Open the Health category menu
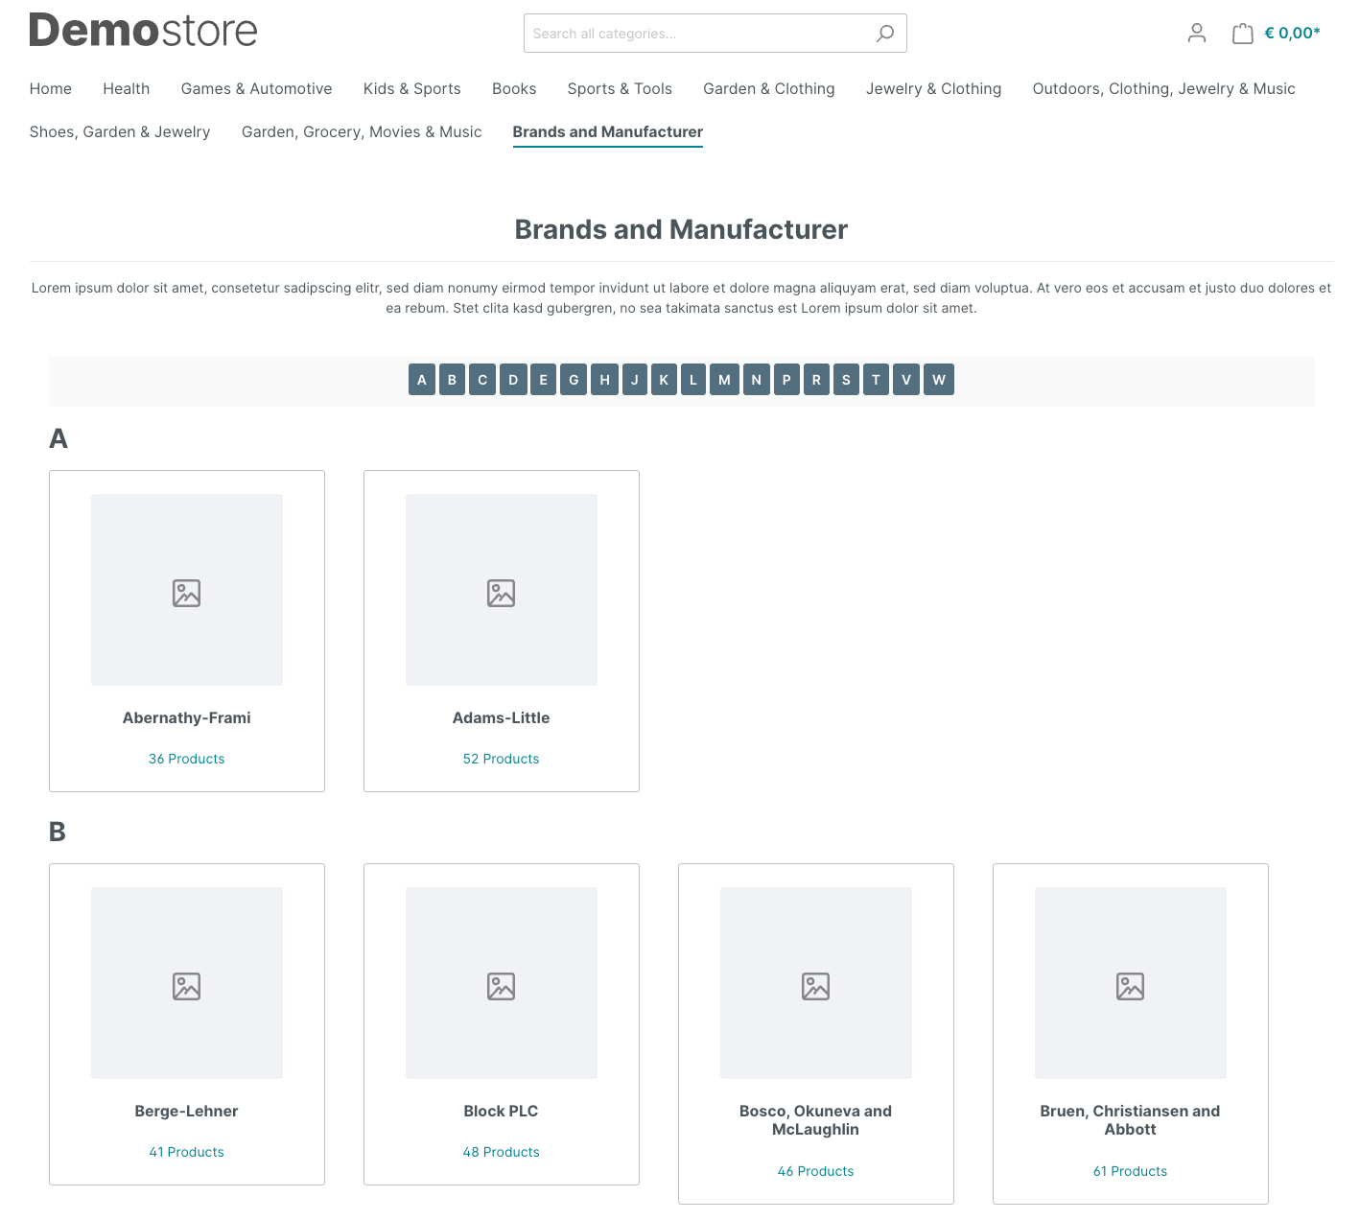The width and height of the screenshot is (1360, 1220). (126, 88)
